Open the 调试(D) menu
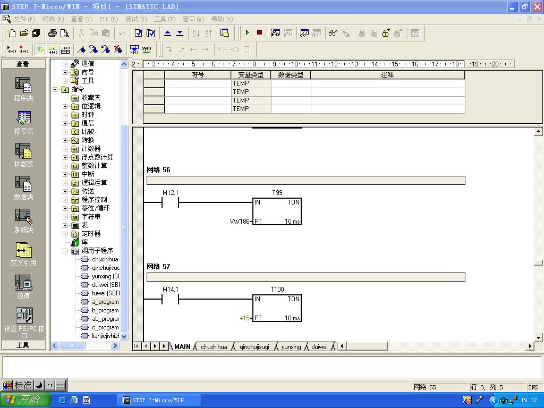Viewport: 544px width, 408px height. tap(135, 19)
